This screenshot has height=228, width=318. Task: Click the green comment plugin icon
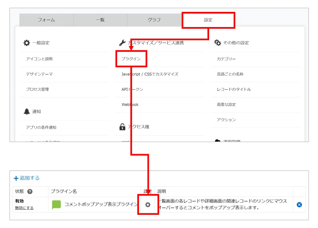(56, 205)
